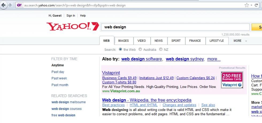Viewport: 262px width, 123px height.
Task: Open the 'HTML and XHTML' sublink
Action: [x=144, y=105]
